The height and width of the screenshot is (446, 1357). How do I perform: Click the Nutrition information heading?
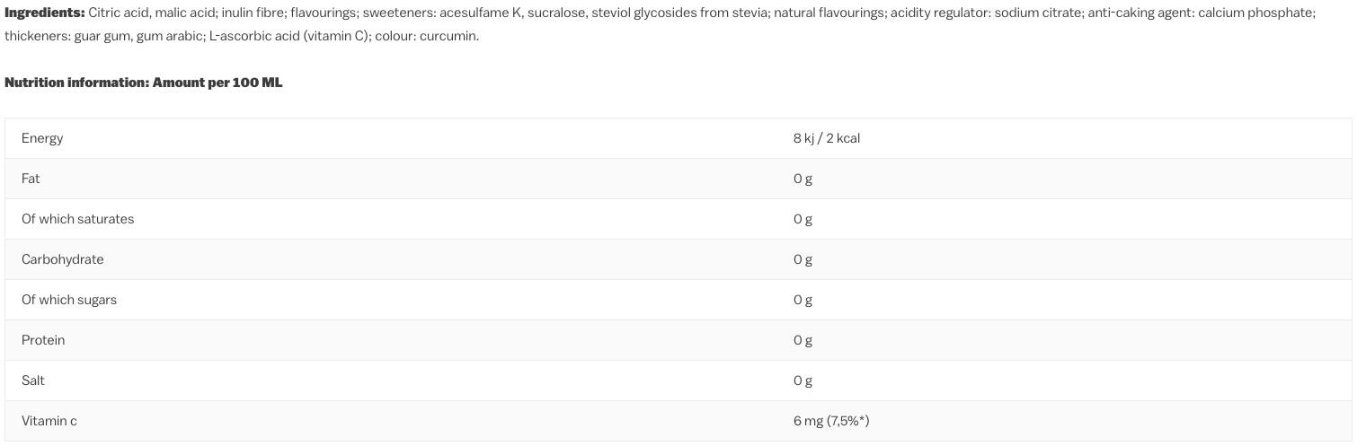143,83
